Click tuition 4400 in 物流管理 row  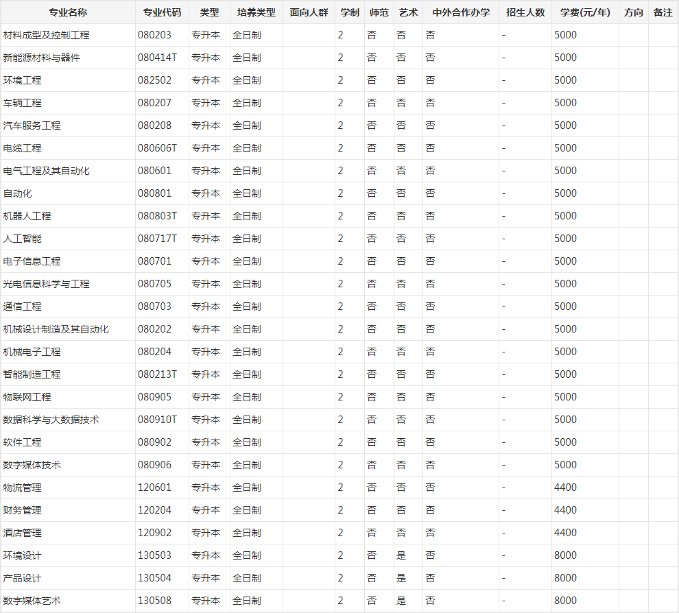pyautogui.click(x=566, y=488)
